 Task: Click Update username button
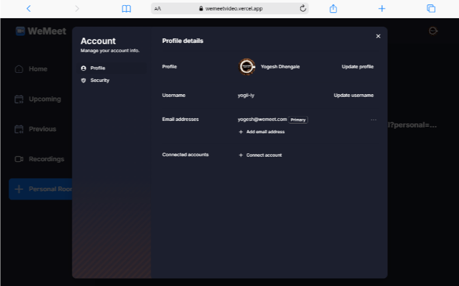tap(353, 95)
